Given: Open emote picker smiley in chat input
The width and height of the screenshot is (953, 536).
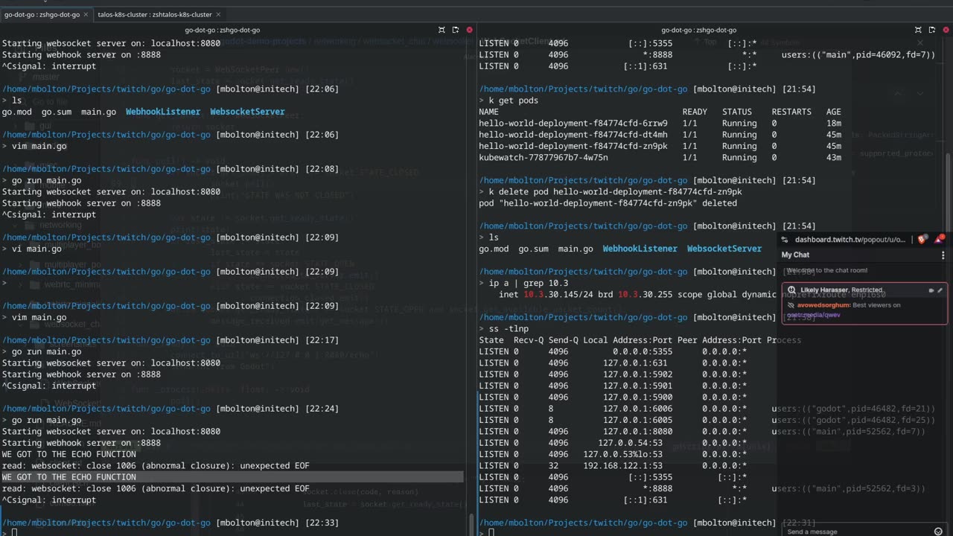Looking at the screenshot, I should click(x=938, y=531).
